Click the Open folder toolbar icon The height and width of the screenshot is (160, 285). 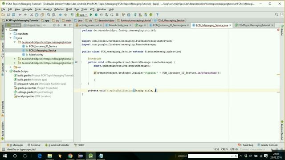click(3, 15)
